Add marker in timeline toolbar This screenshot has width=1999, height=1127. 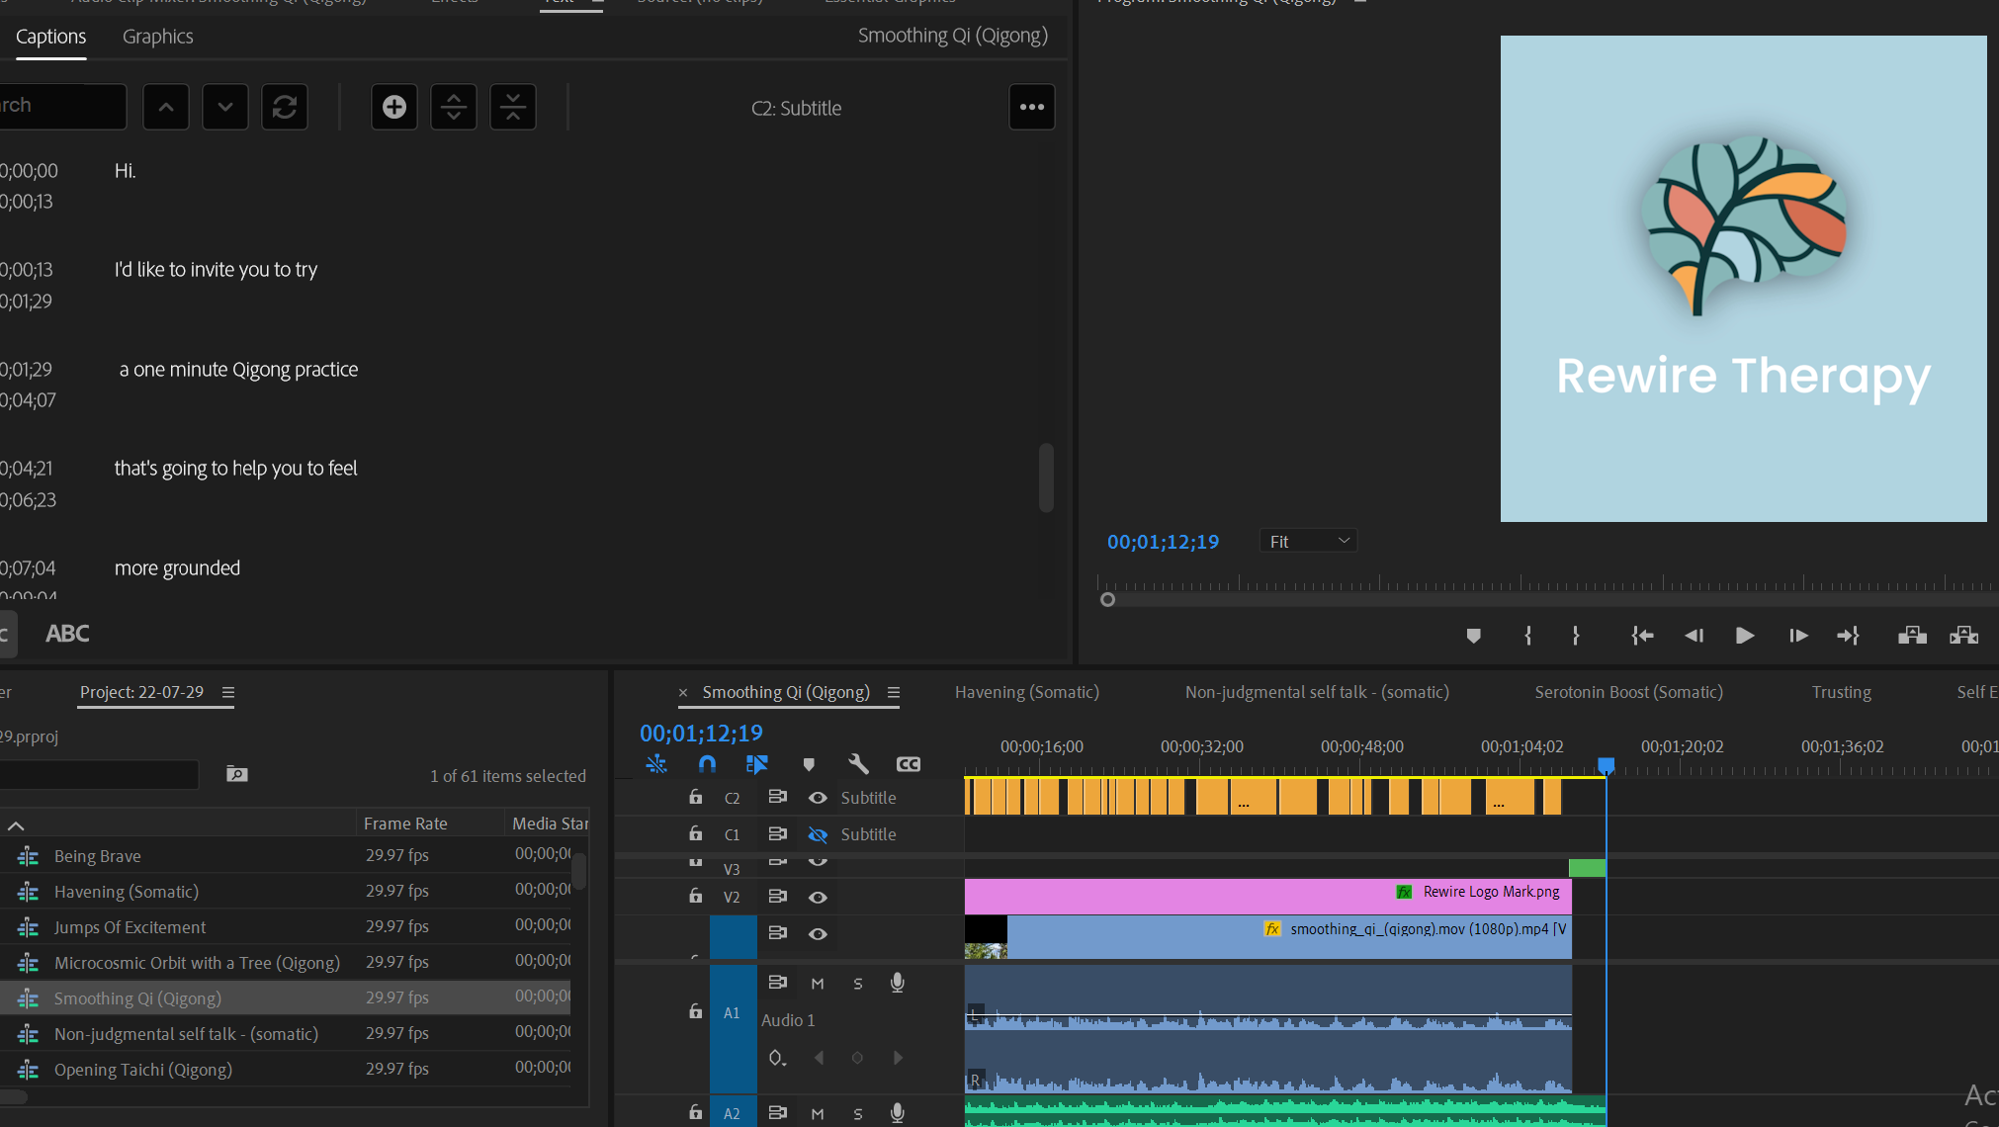809,764
